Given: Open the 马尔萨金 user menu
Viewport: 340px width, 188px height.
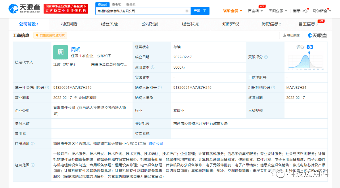Looking at the screenshot, I should pos(322,11).
